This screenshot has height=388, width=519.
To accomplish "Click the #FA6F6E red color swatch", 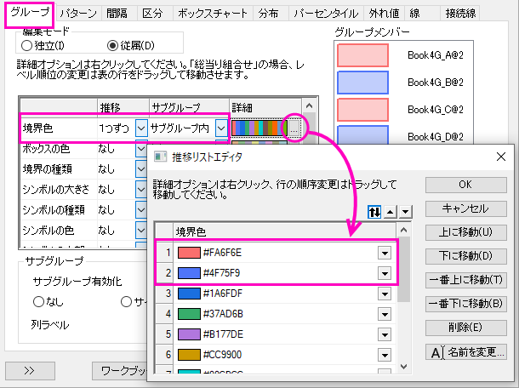I will tap(189, 253).
